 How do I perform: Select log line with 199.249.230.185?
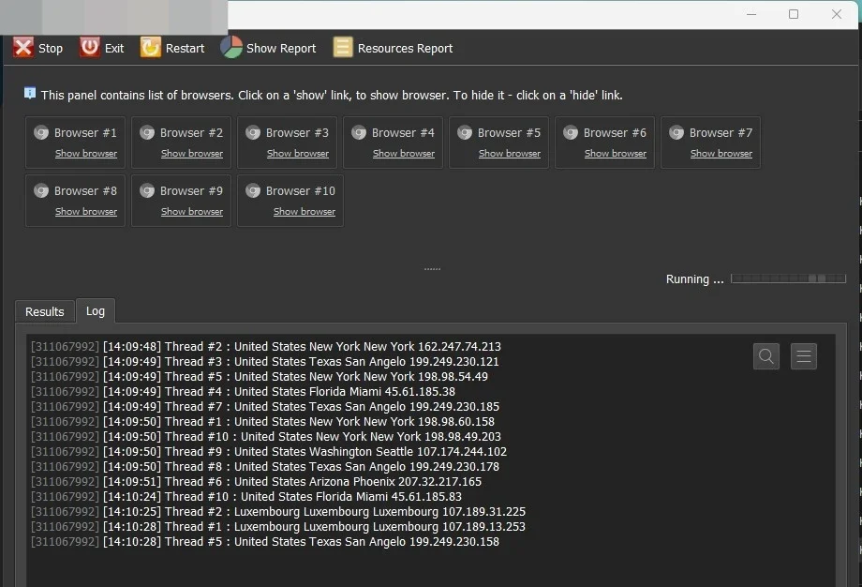265,407
